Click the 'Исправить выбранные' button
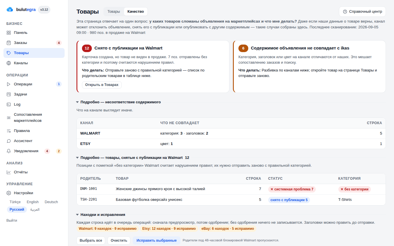 pos(156,241)
